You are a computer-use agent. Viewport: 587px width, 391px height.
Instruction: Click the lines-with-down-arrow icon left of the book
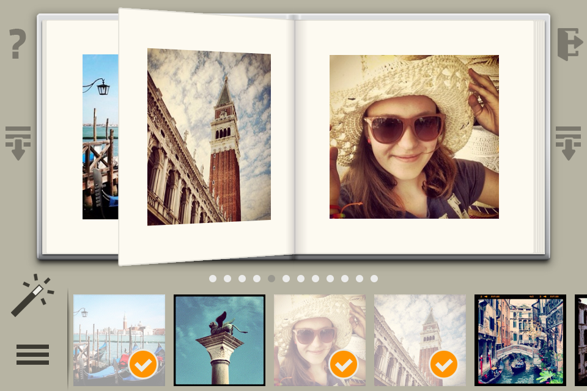18,144
